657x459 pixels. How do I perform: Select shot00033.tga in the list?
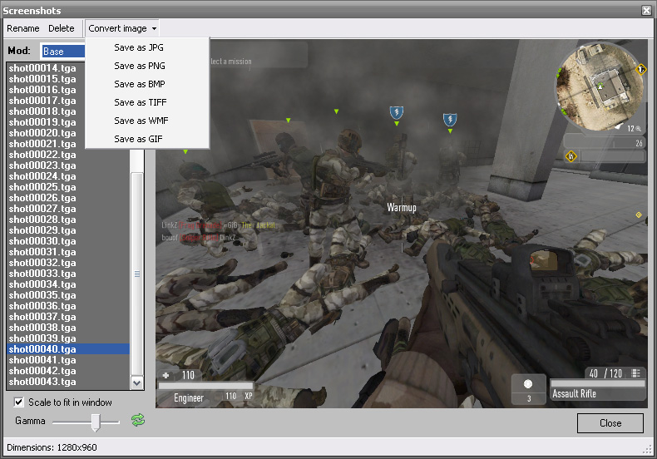point(68,274)
